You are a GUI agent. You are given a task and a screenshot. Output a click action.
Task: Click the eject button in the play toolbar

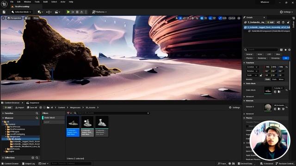81,12
